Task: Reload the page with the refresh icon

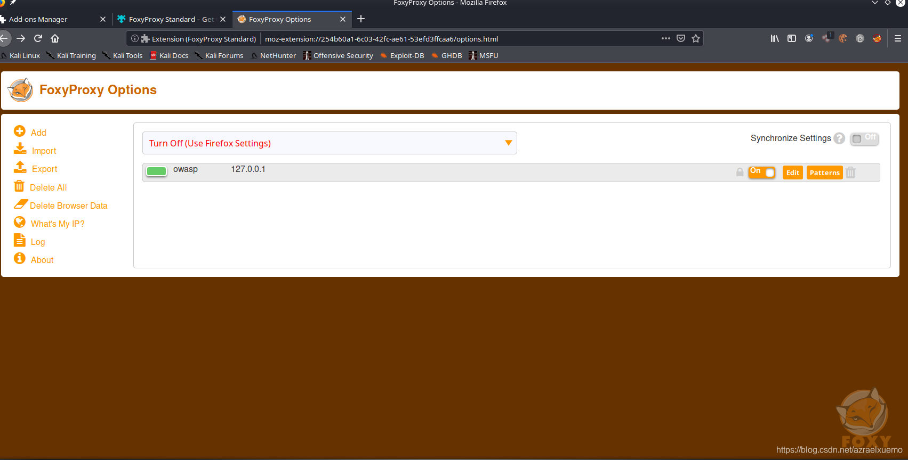Action: 38,38
